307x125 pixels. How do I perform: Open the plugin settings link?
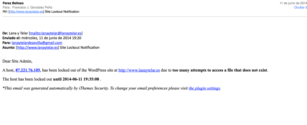(x=204, y=88)
